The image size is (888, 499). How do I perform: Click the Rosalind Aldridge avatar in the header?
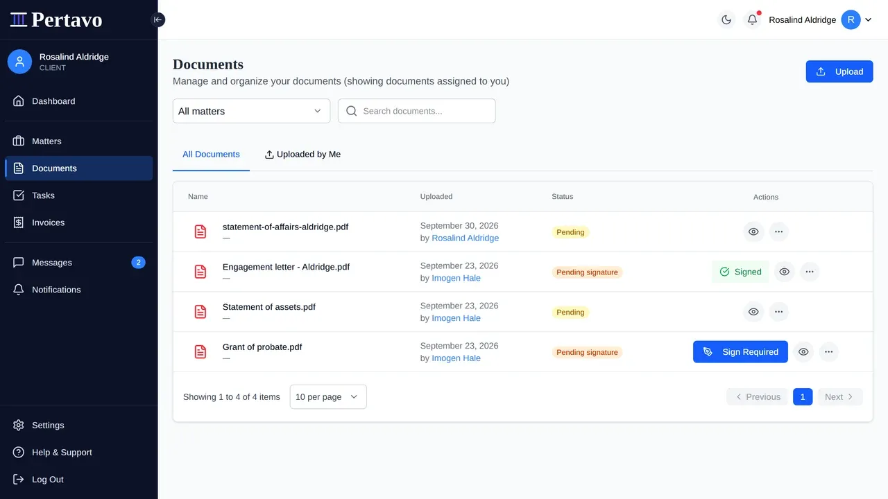click(851, 19)
